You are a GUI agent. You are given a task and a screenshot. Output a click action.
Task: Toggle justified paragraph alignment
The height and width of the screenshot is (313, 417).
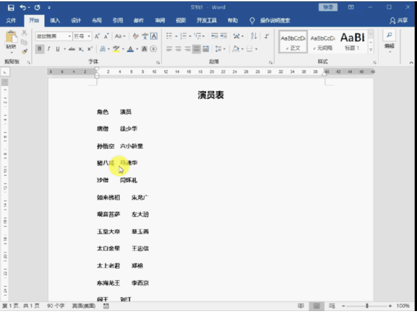(197, 49)
